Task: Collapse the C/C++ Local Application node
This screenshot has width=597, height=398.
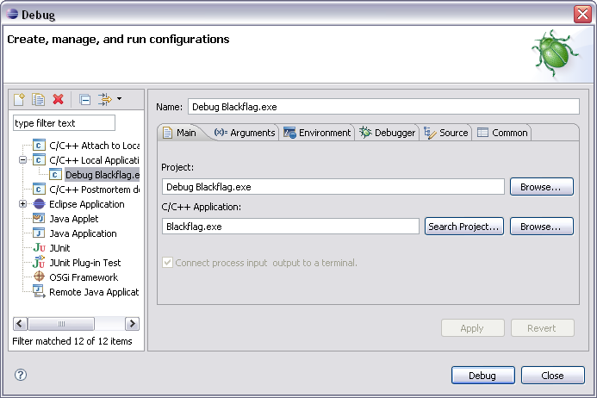Action: [x=23, y=160]
